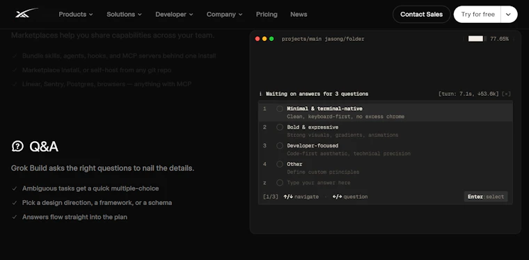This screenshot has height=260, width=529.
Task: Click the Q&A heading
Action: point(44,147)
